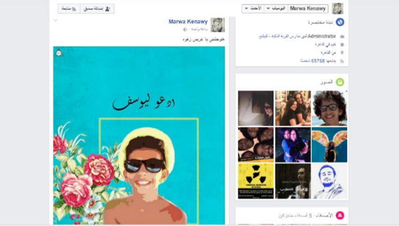Click the globe icon beside the intro heading
Image resolution: width=399 pixels, height=226 pixels.
340,22
